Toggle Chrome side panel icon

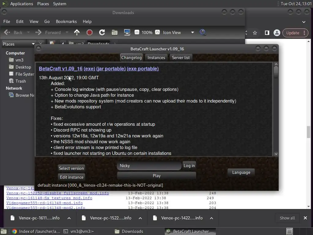click(x=267, y=33)
